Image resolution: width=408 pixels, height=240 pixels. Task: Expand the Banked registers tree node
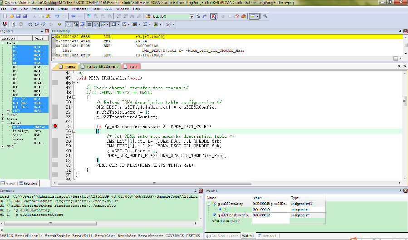click(x=3, y=115)
